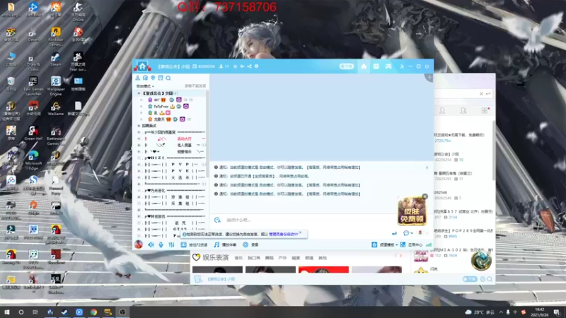This screenshot has width=566, height=318.
Task: Expand the H1Z1 channel group
Action: [x=139, y=158]
